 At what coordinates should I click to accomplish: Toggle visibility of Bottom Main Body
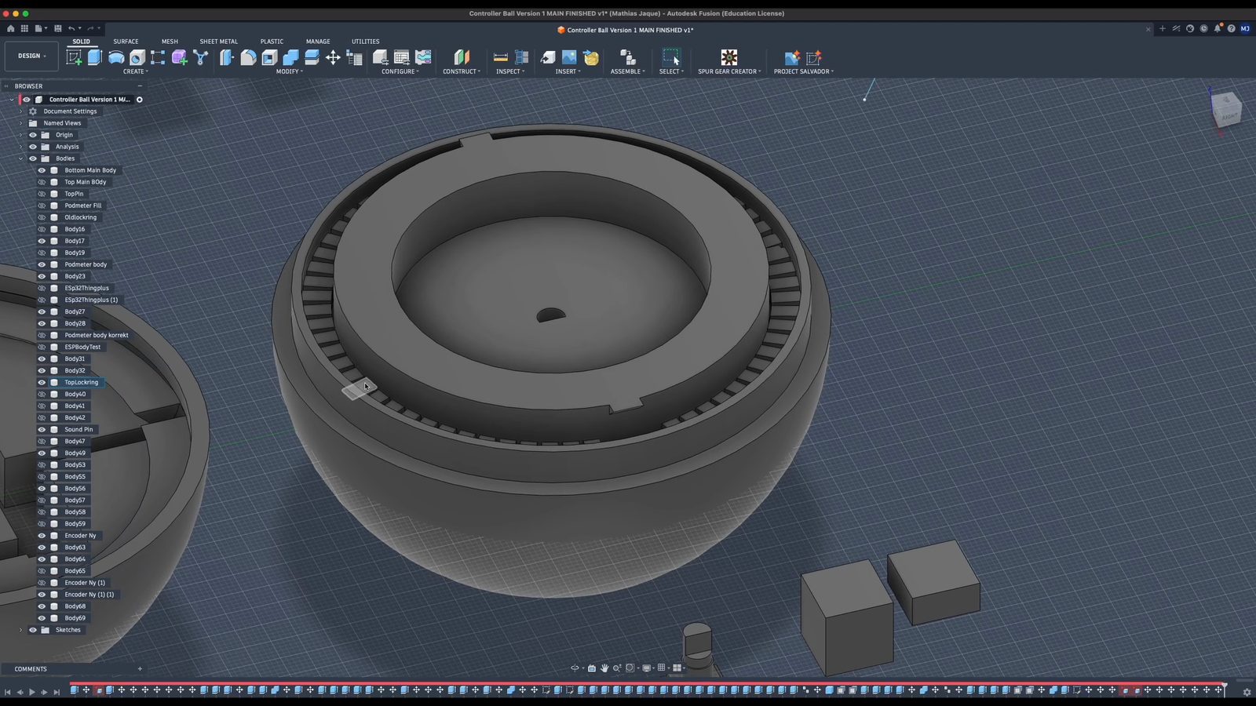click(42, 170)
